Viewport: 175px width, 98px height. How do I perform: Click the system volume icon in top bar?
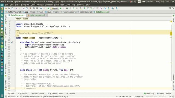[163, 2]
